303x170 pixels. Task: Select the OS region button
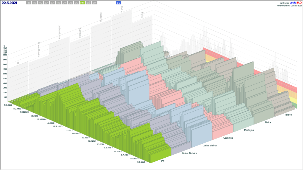point(70,3)
